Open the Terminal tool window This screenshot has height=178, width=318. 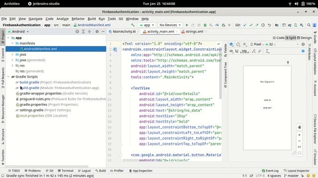(x=66, y=171)
